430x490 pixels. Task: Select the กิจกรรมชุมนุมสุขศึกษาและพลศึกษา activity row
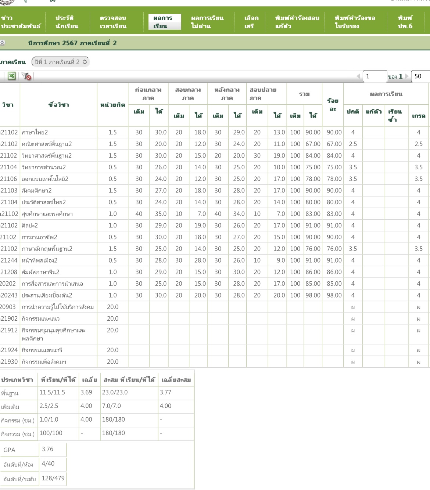(214, 334)
